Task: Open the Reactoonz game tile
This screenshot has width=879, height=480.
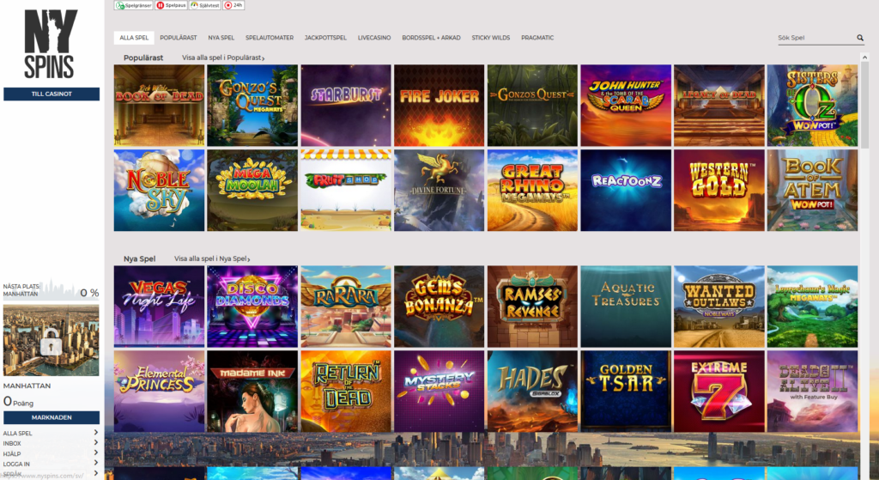Action: pyautogui.click(x=626, y=190)
